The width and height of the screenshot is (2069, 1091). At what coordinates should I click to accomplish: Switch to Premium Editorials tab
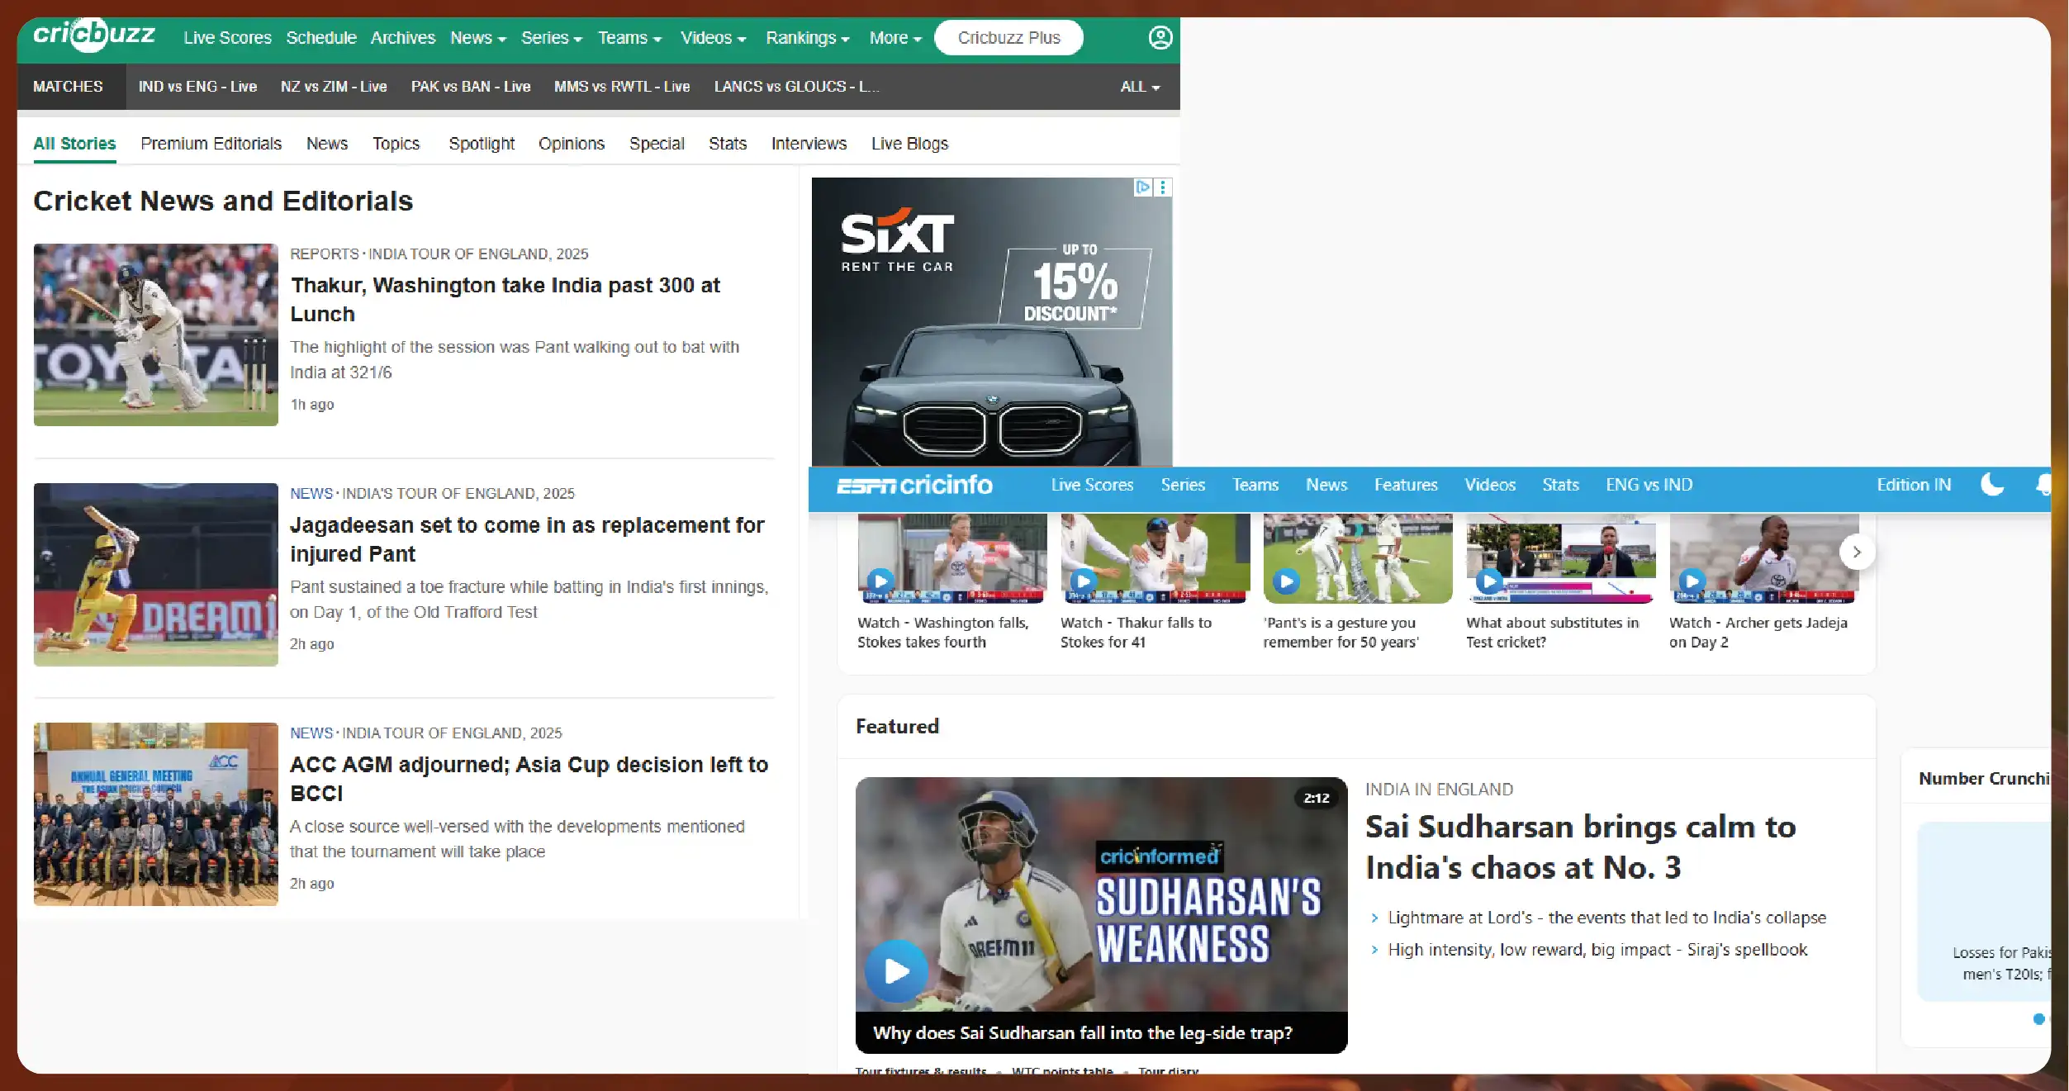211,144
